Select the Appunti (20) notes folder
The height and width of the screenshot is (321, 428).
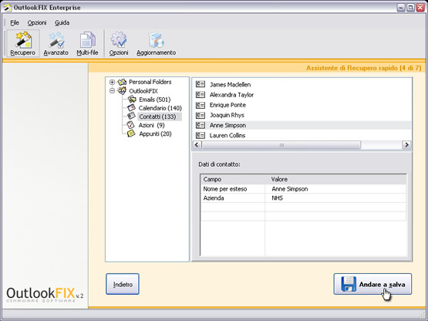[155, 133]
